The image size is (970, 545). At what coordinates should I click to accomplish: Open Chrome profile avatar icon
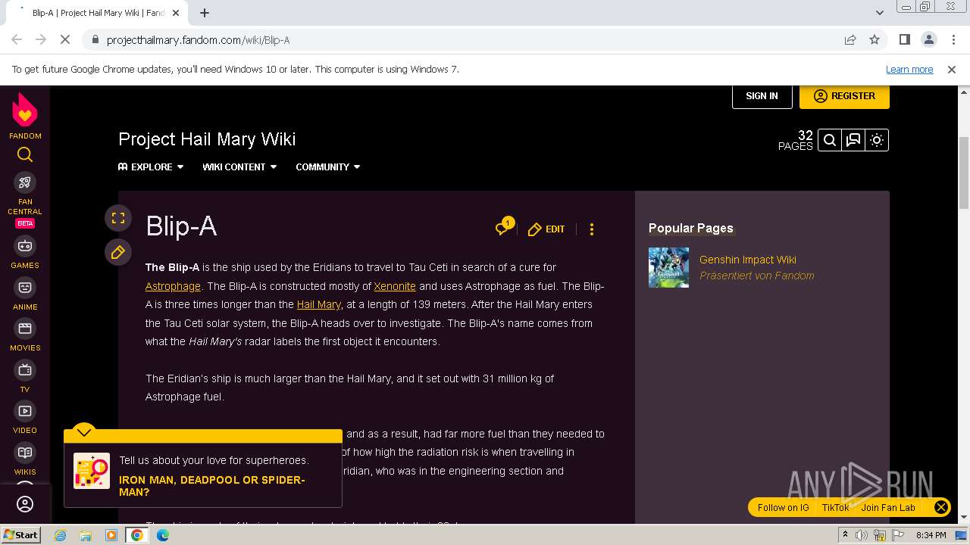pos(929,40)
